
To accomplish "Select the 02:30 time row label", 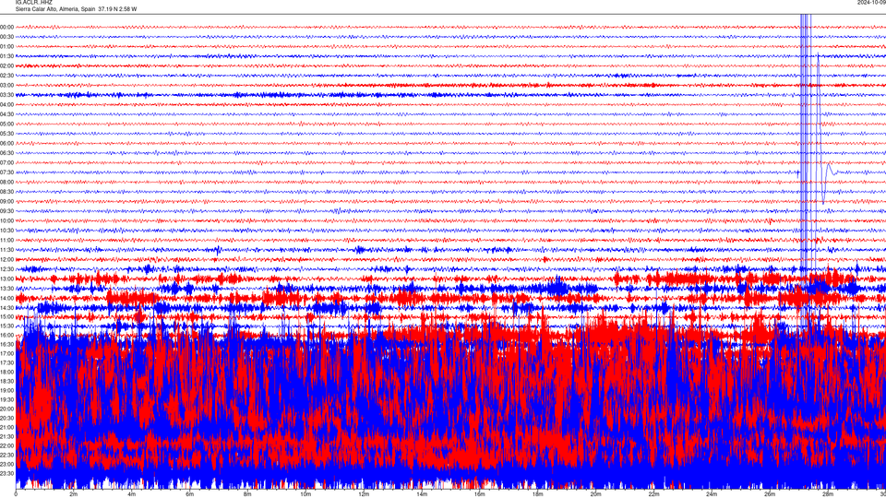I will tap(6, 76).
